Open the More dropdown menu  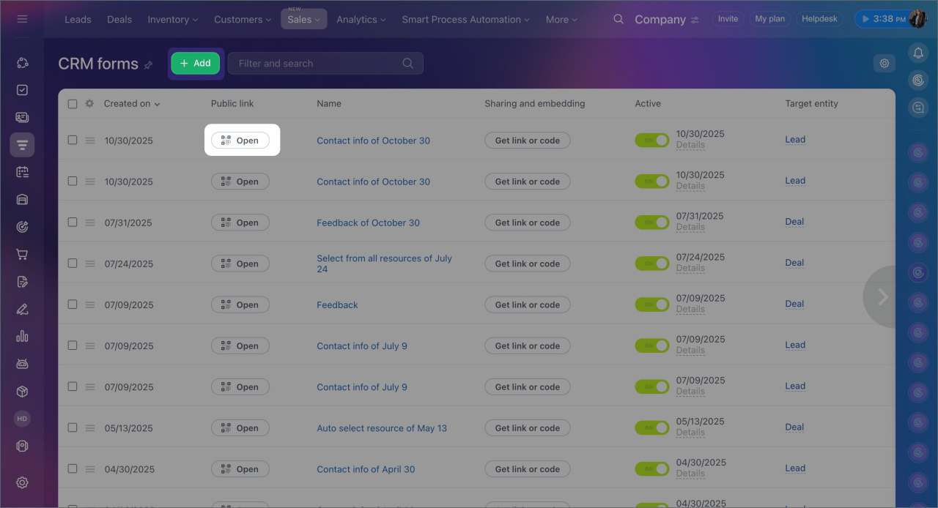561,20
